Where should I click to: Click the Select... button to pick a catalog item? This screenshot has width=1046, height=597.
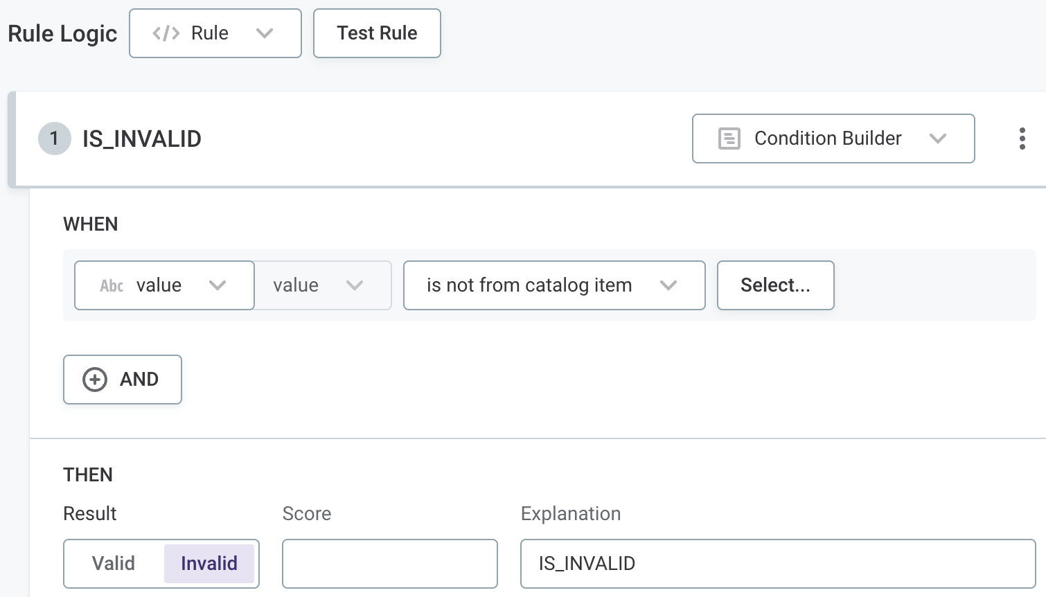[x=775, y=285]
